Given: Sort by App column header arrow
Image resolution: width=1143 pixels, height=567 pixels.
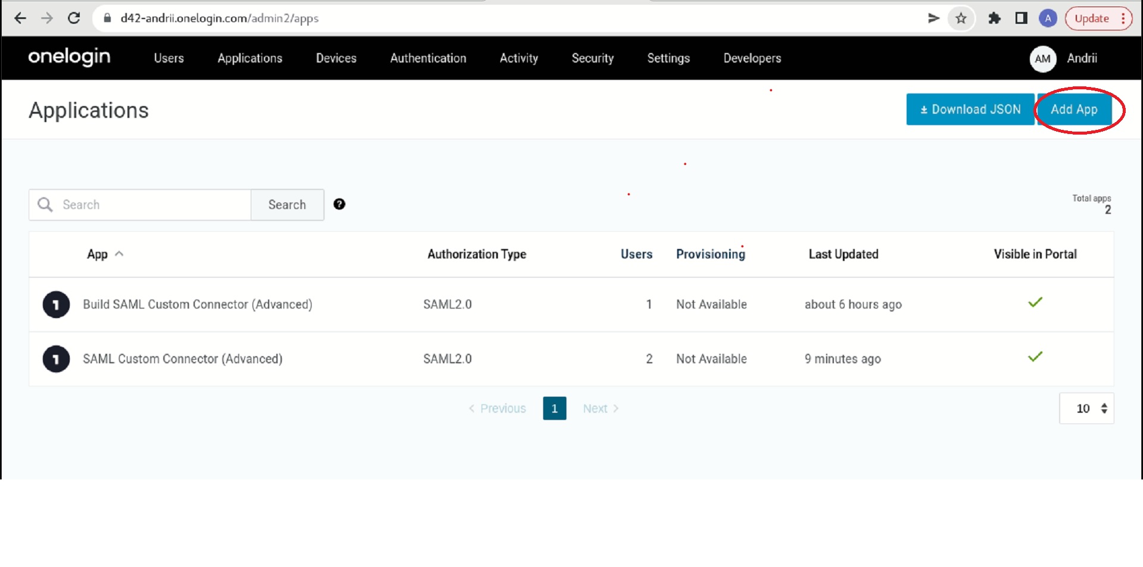Looking at the screenshot, I should click(x=119, y=254).
